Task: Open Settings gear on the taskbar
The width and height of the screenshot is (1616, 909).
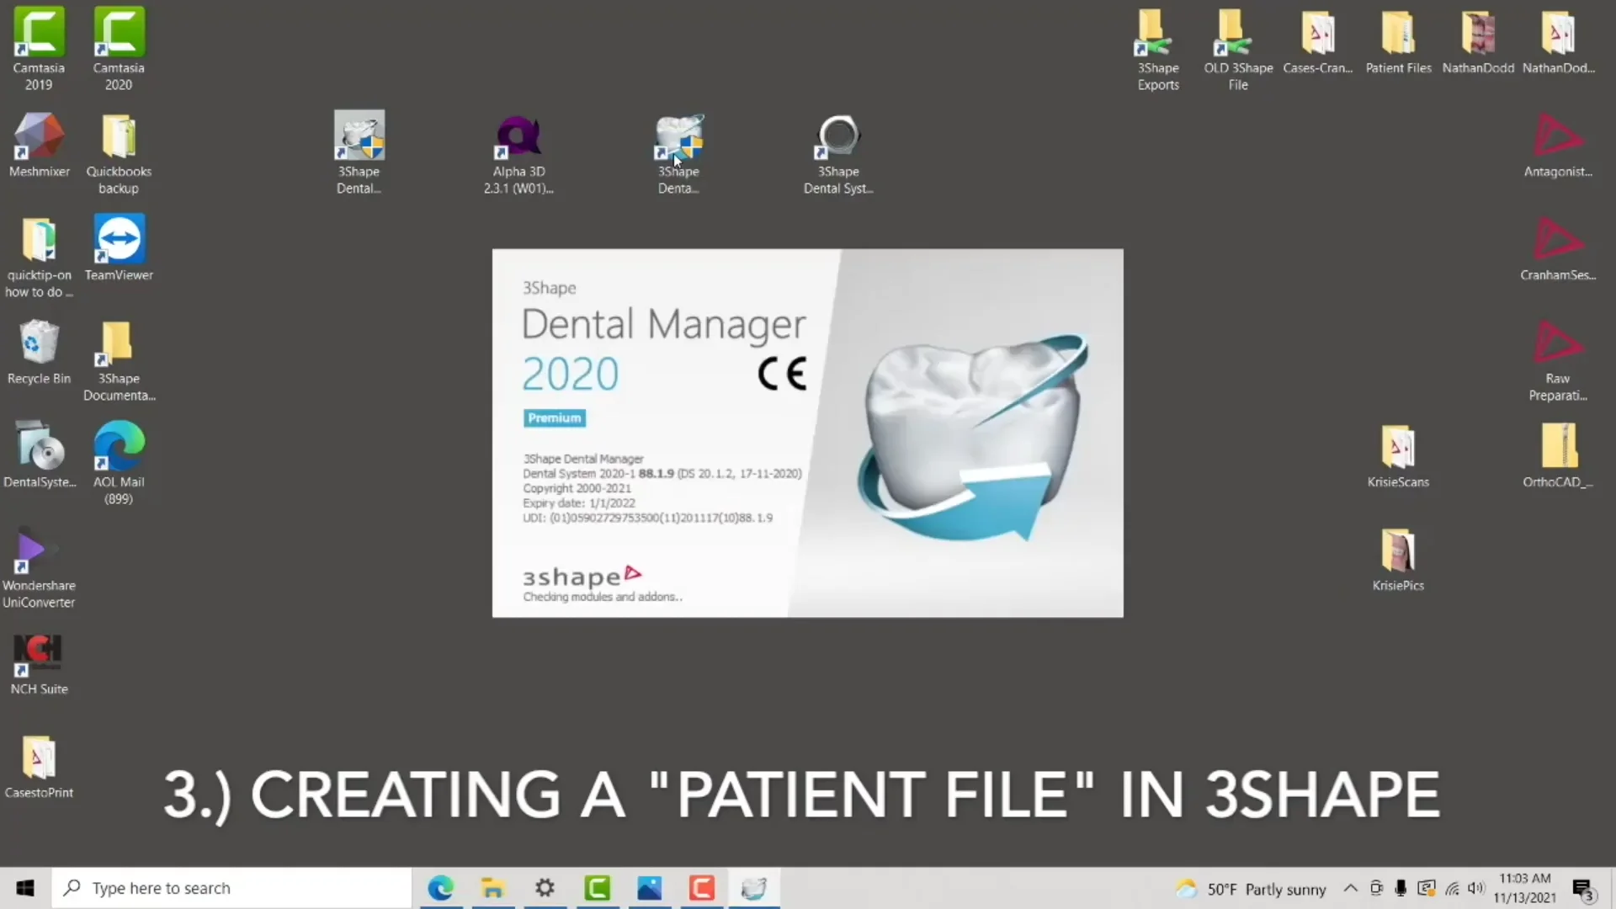Action: [545, 888]
